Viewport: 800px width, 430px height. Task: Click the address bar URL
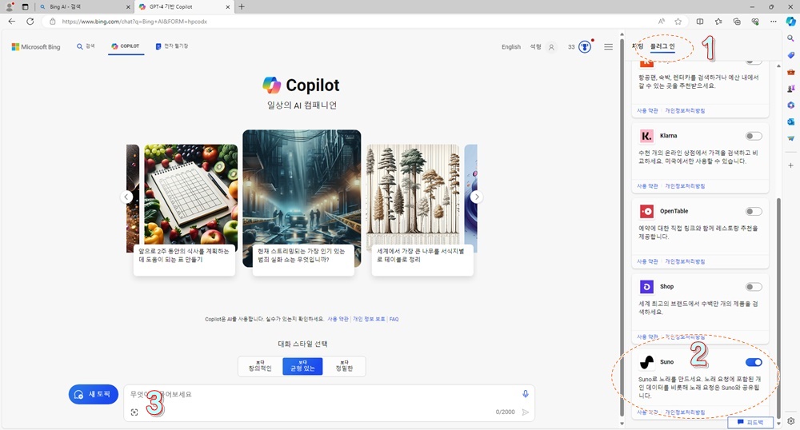pos(134,22)
